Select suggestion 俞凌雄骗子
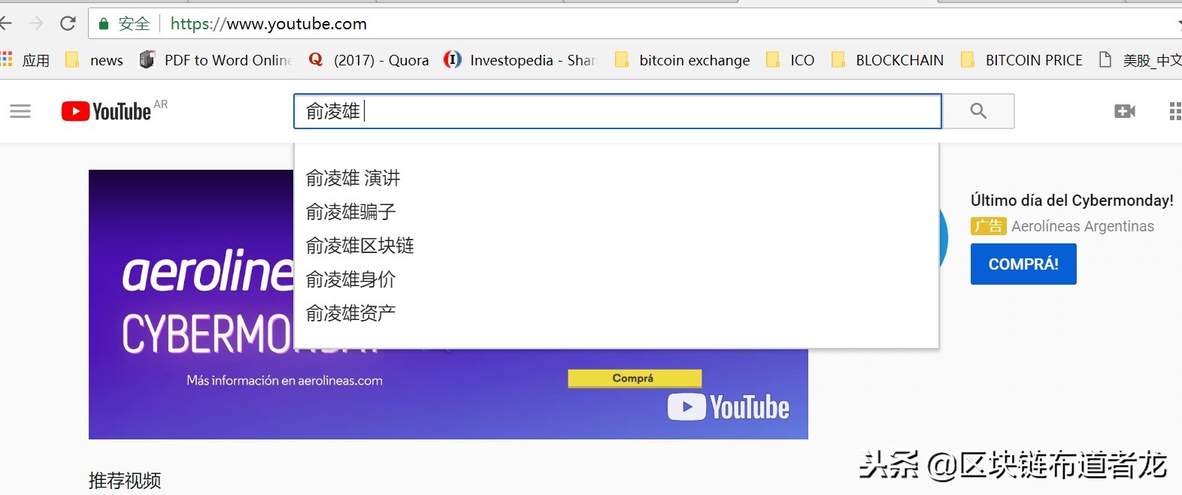This screenshot has height=495, width=1182. click(617, 212)
